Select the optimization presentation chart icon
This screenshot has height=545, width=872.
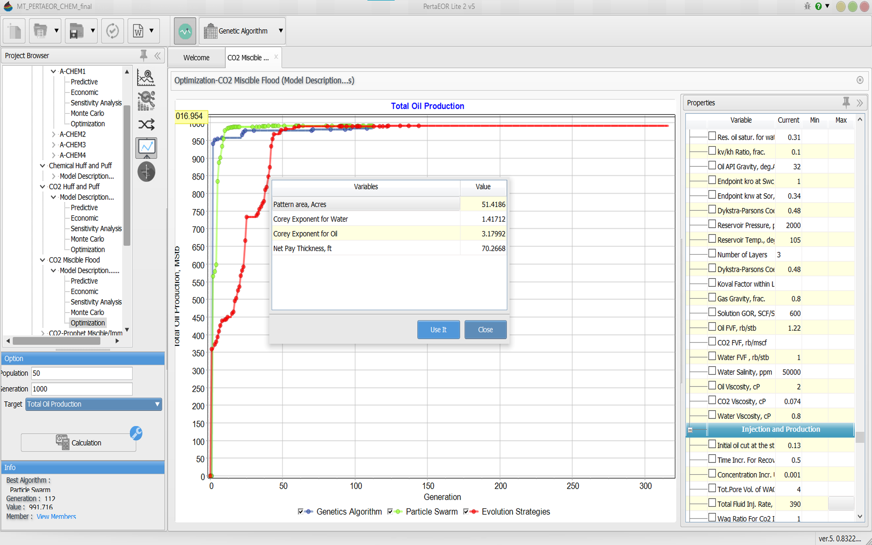[146, 147]
